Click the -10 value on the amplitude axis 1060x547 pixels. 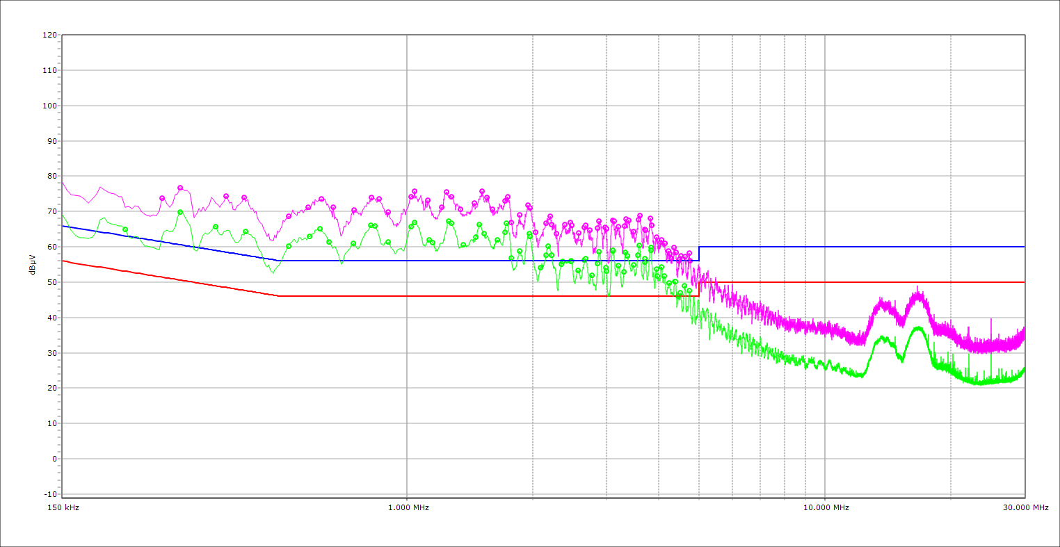(x=49, y=494)
